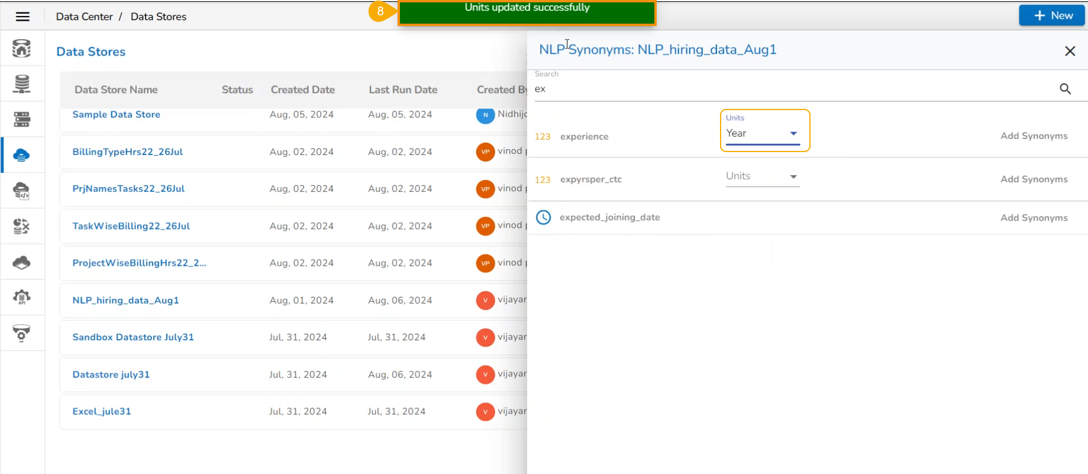Click Last Run Date of Sandbox Datastore July31
Screen dimensions: 1088x474
pos(396,337)
